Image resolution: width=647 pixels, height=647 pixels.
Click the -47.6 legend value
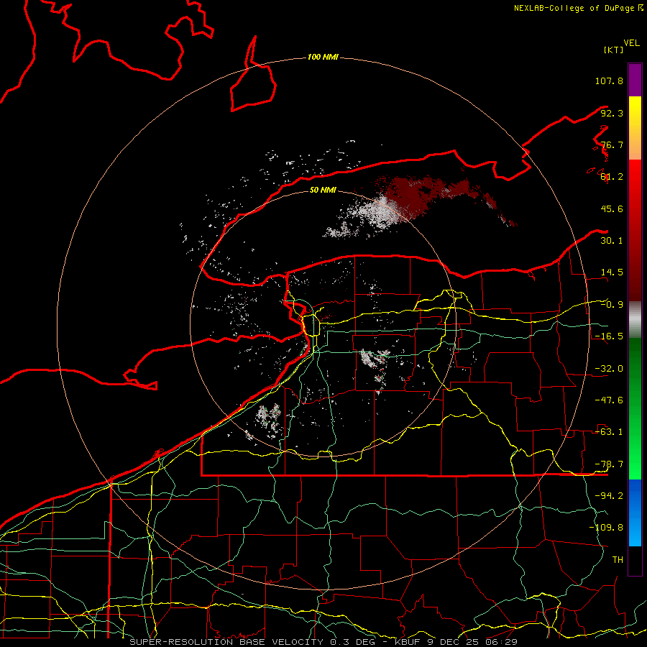609,400
